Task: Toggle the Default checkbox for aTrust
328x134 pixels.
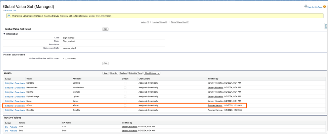Action: coord(125,105)
